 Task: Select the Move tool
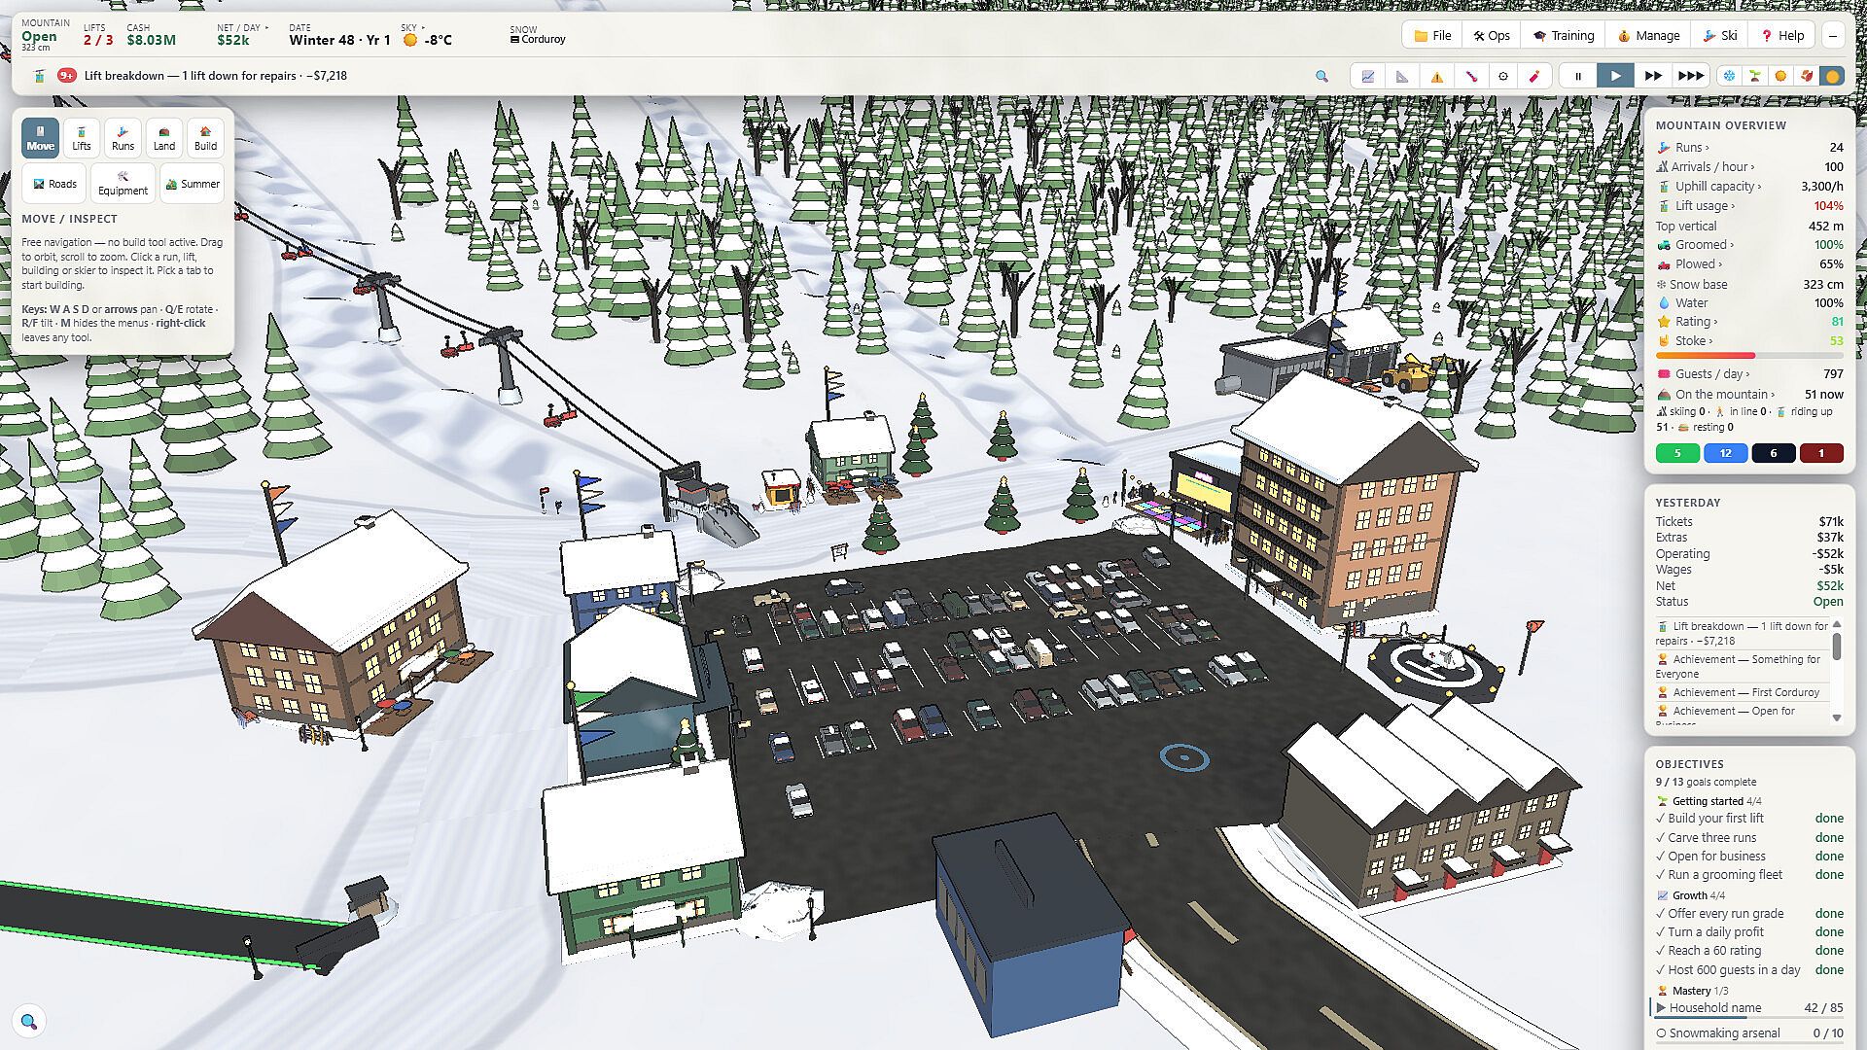[x=40, y=138]
